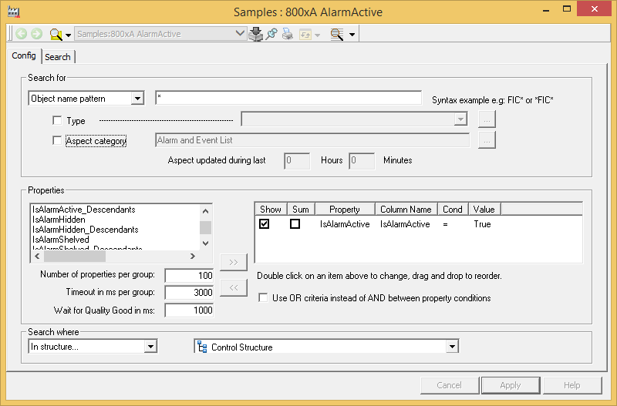The height and width of the screenshot is (406, 617).
Task: Click the Column Name header
Action: (x=406, y=210)
